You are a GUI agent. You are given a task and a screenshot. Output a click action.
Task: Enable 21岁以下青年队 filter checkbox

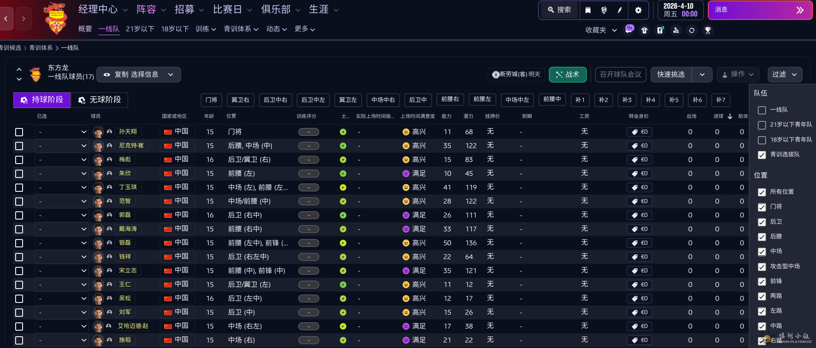point(762,125)
